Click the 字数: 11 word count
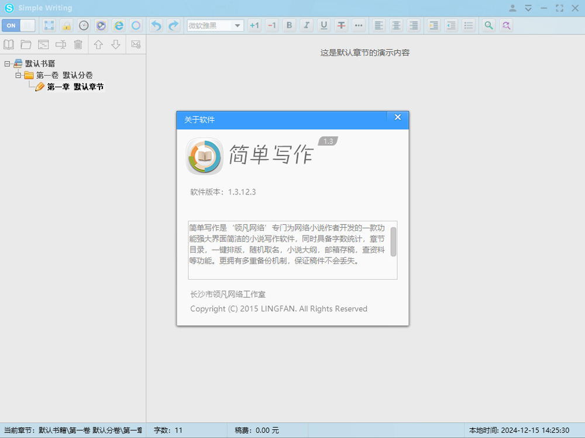This screenshot has width=585, height=438. (x=168, y=430)
